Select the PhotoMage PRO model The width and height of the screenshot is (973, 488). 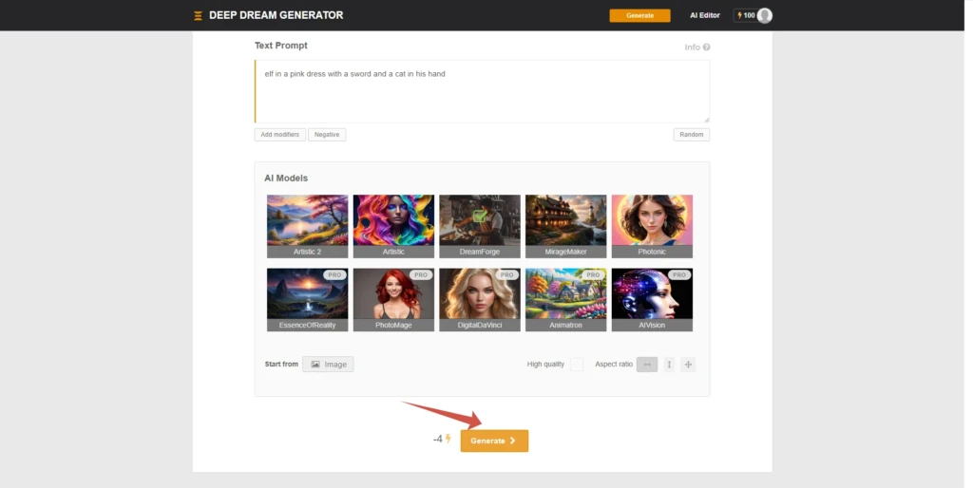[x=393, y=299]
